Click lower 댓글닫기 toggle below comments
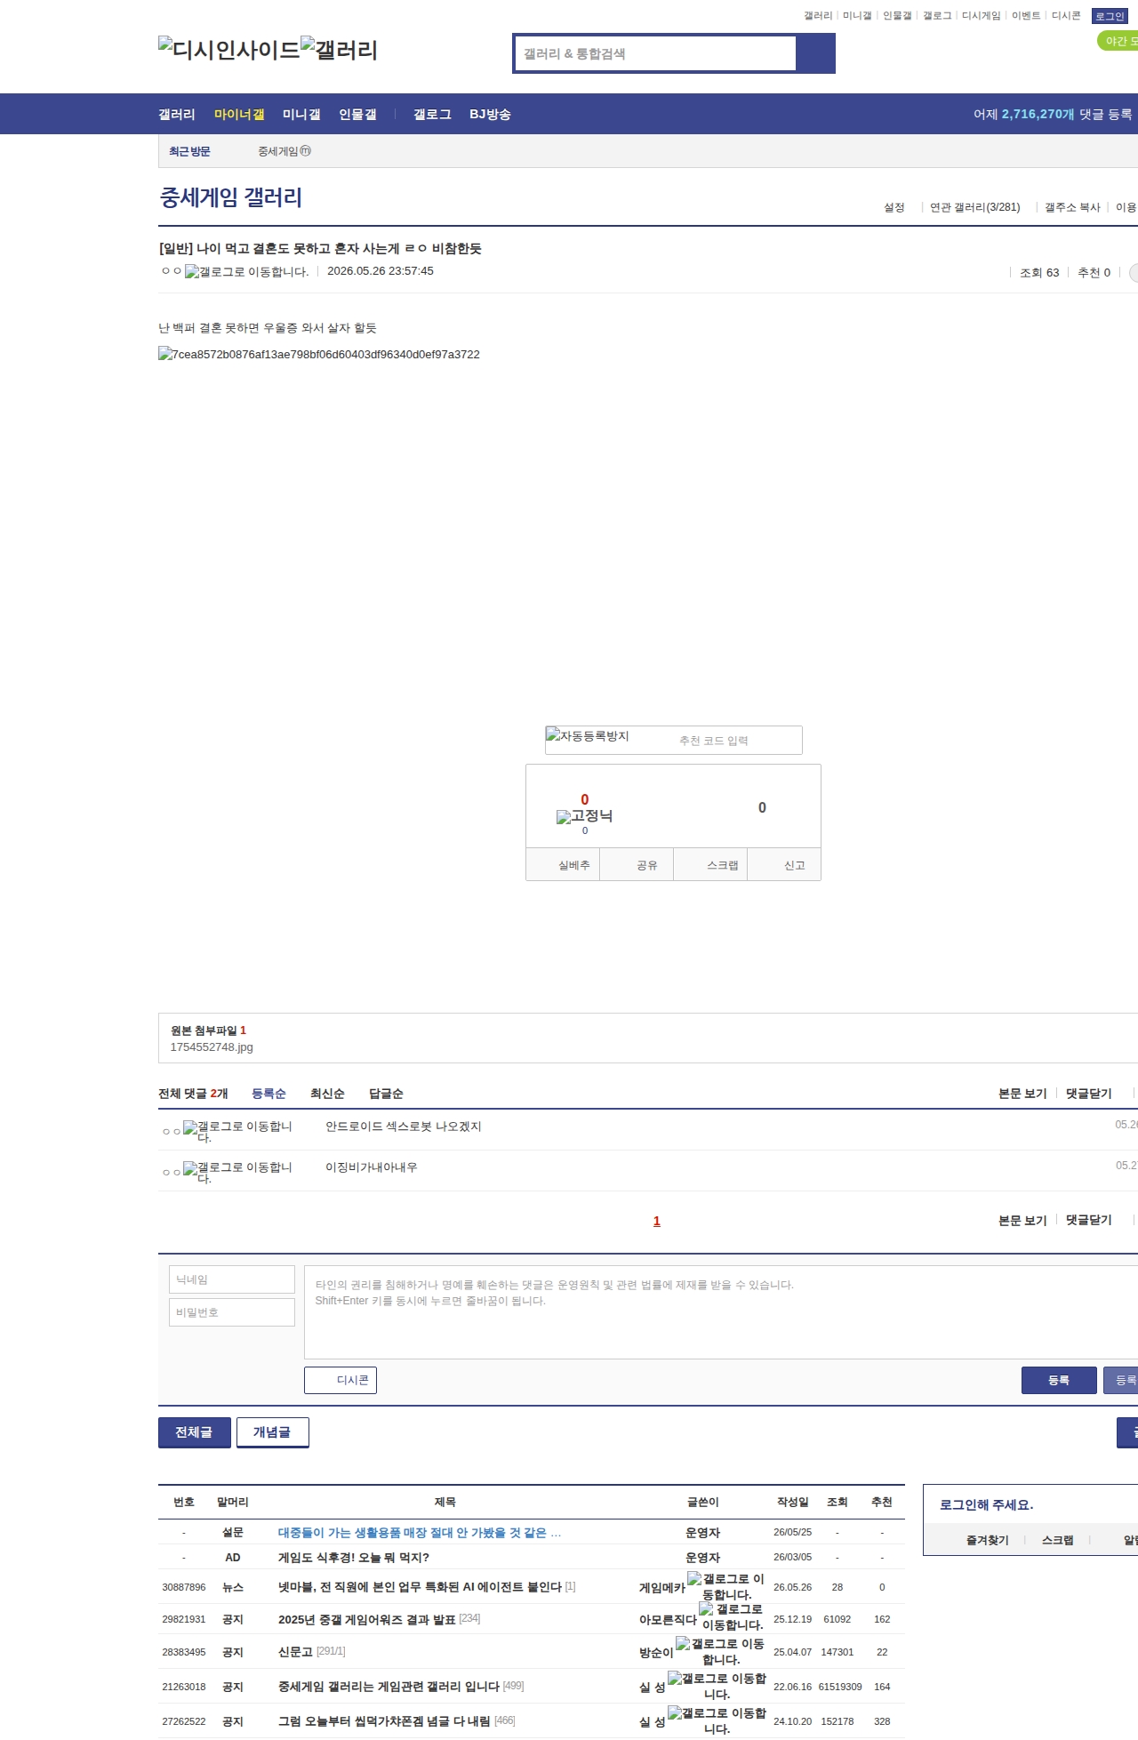1138x1740 pixels. pos(1089,1221)
